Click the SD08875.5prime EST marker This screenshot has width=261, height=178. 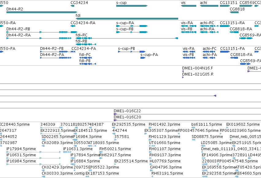194,140
